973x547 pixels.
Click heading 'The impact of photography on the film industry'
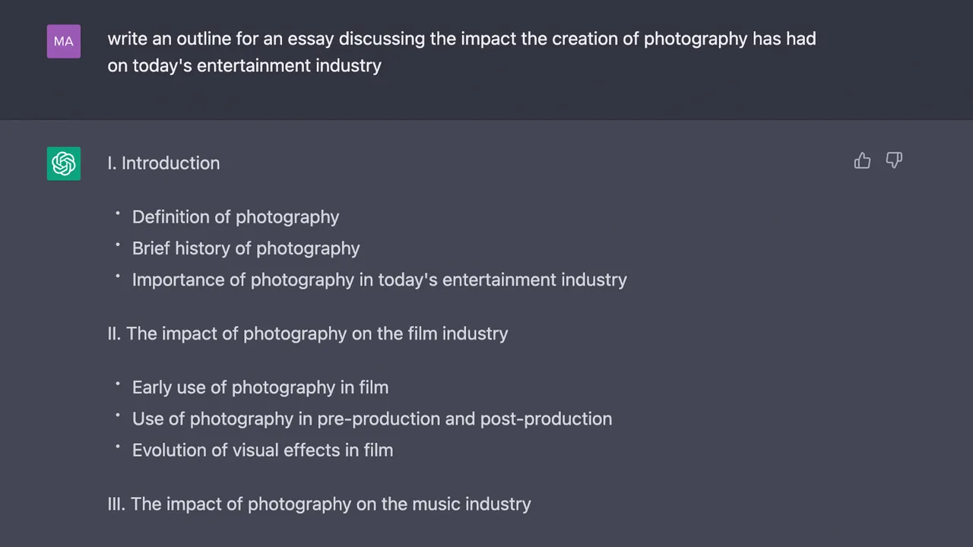point(317,334)
